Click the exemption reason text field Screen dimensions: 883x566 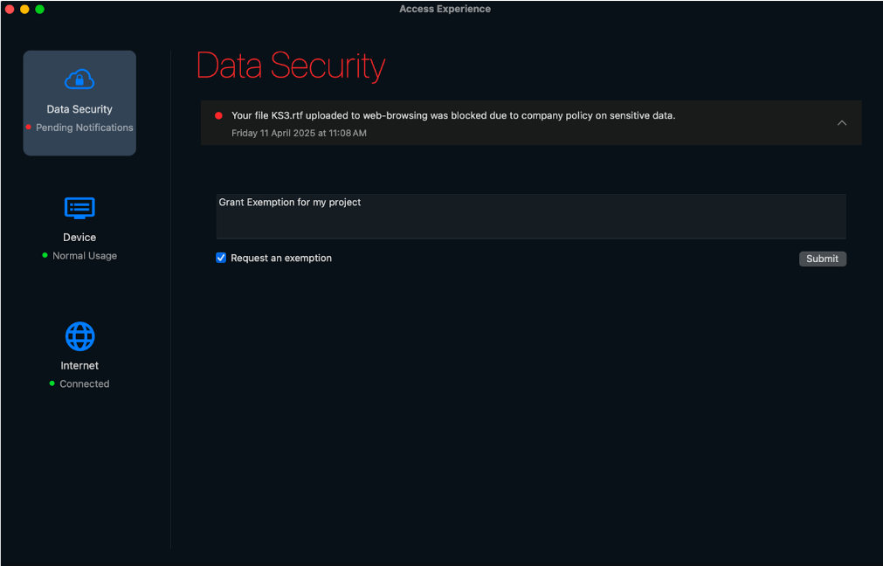(x=531, y=217)
